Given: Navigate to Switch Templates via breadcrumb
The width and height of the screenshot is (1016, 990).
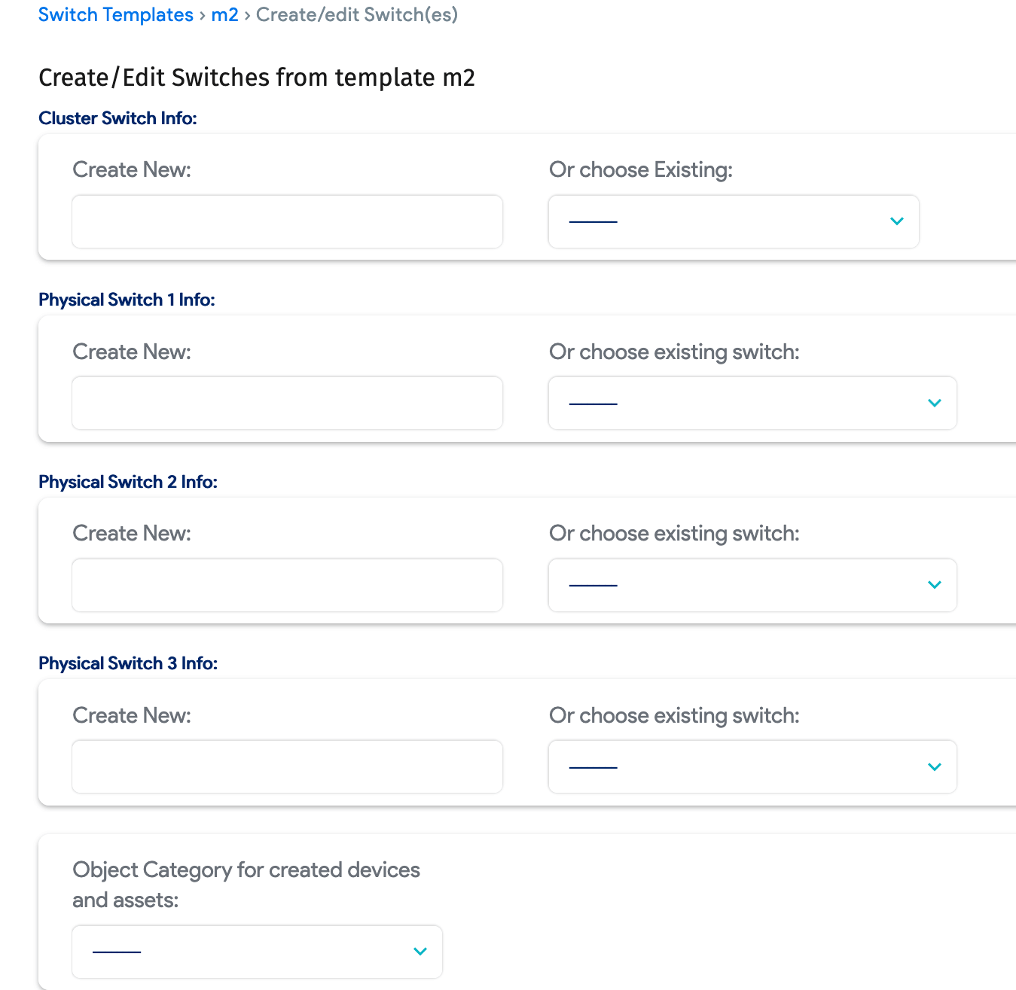Looking at the screenshot, I should tap(116, 14).
